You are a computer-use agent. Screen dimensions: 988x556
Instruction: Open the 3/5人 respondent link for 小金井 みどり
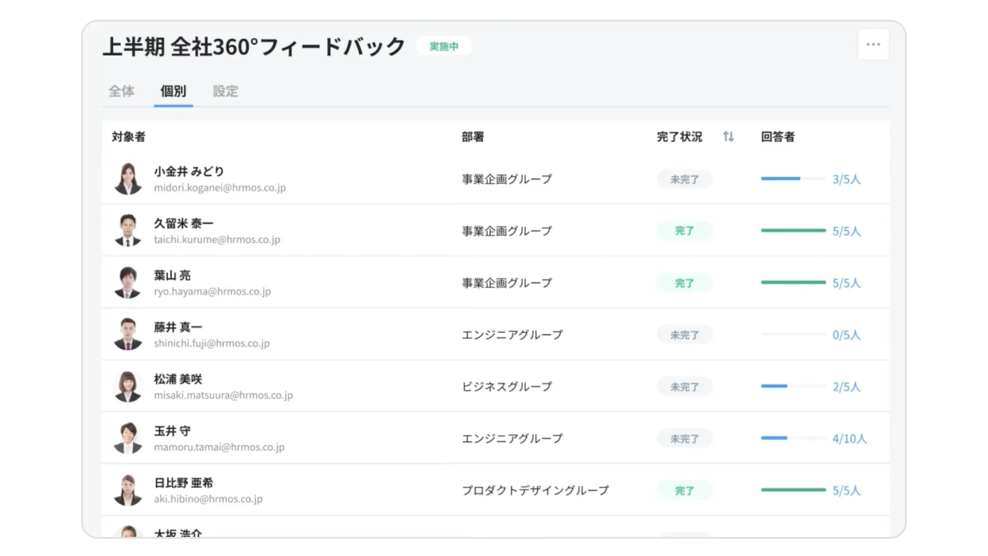tap(847, 179)
